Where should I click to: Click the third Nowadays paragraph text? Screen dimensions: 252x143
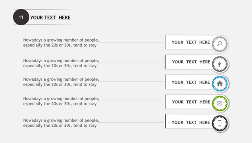point(61,82)
